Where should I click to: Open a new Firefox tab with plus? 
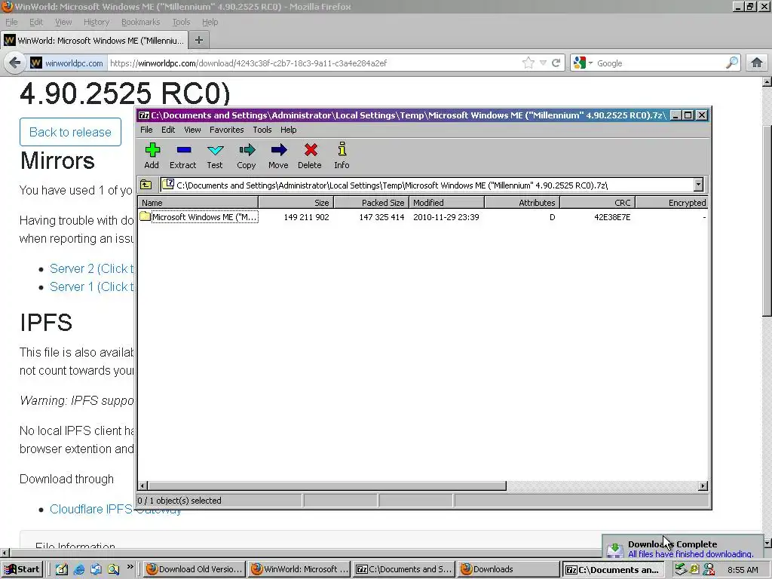pos(199,41)
